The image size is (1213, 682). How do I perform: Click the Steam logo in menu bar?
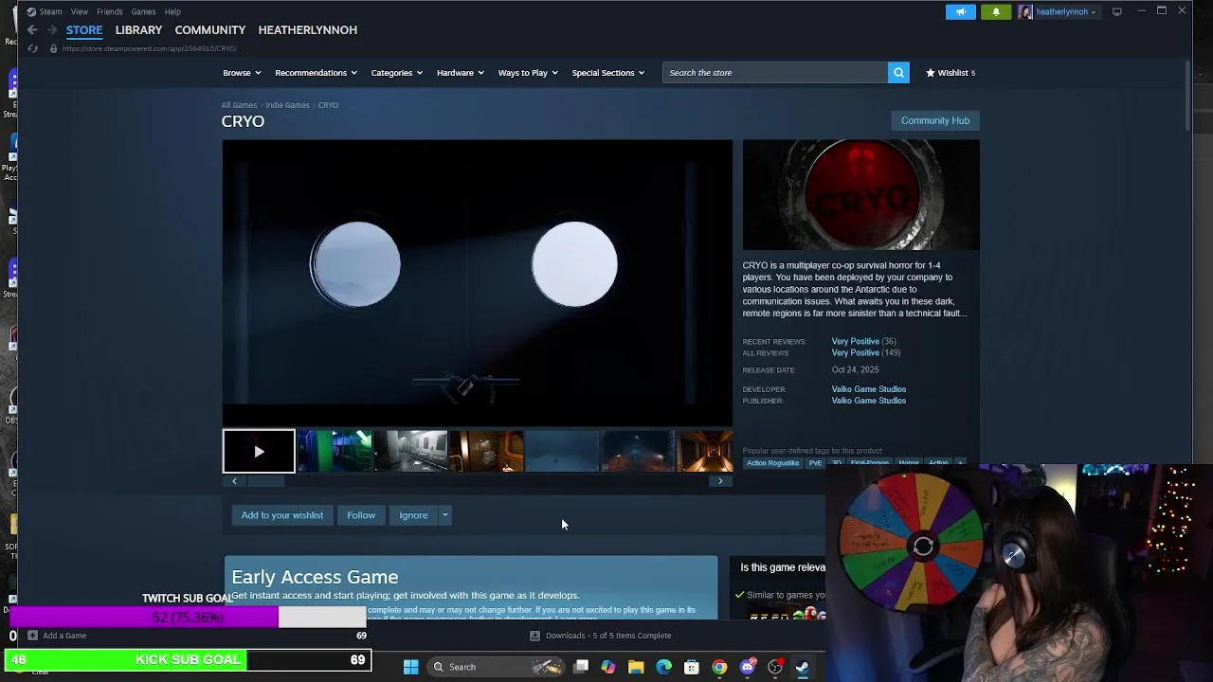coord(31,11)
